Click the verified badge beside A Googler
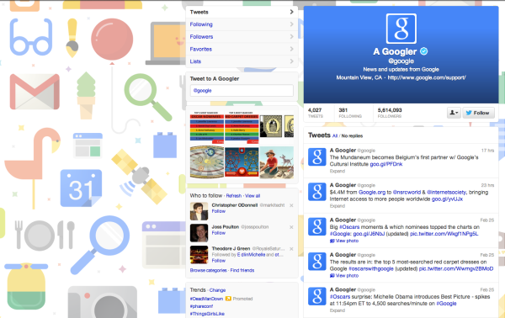505x318 pixels. point(424,51)
